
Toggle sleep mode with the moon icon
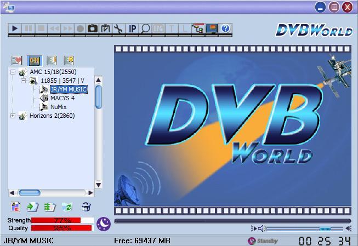click(x=104, y=224)
